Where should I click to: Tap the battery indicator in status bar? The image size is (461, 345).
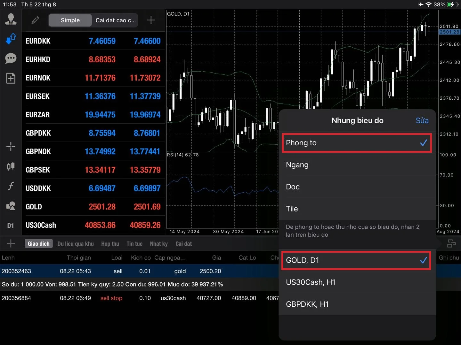coord(453,4)
